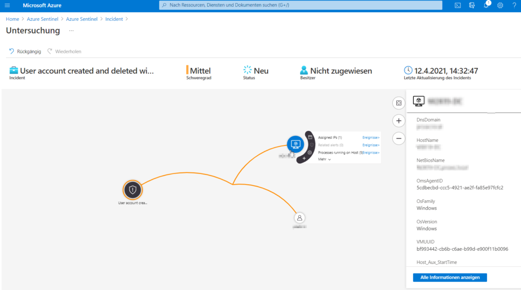Open the help question mark icon

(514, 5)
